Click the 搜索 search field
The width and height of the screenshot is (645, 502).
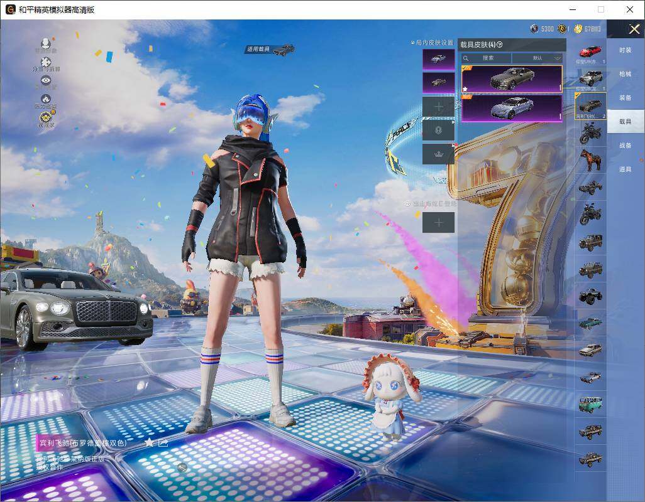(x=486, y=58)
